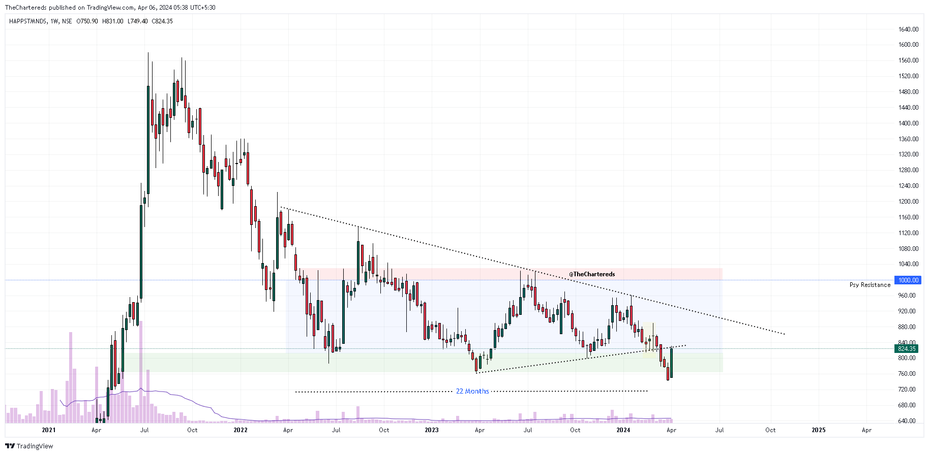
Task: Click the 960.00 price axis label
Action: pos(907,296)
